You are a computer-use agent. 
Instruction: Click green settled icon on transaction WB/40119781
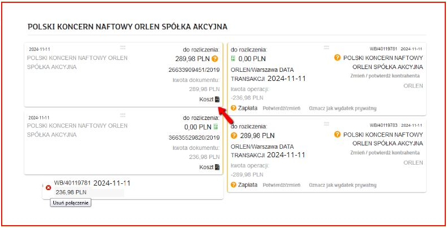pos(233,59)
